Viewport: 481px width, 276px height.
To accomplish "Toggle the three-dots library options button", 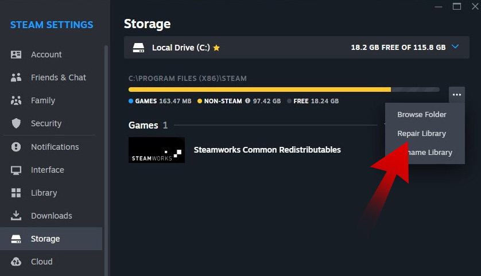I will (x=457, y=95).
